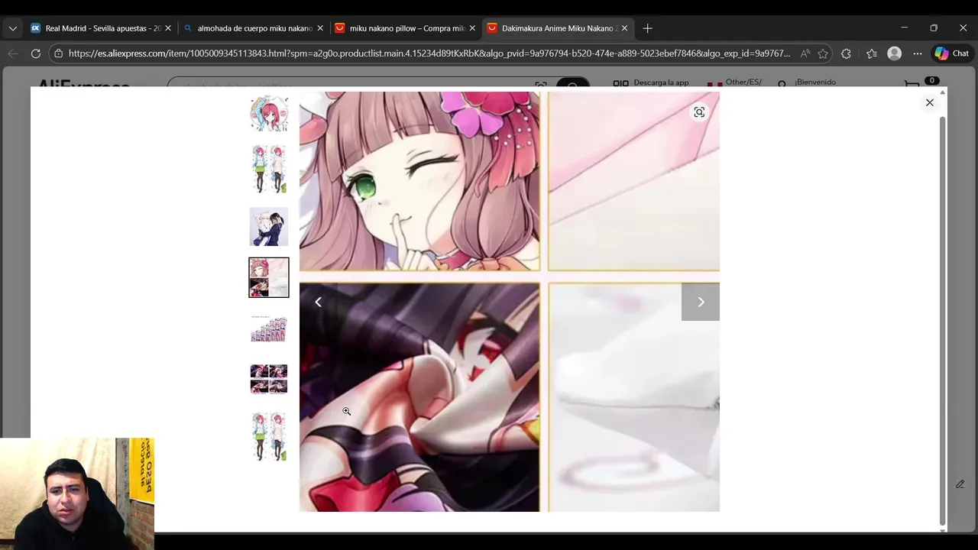
Task: Open the browser profile avatar
Action: click(x=895, y=53)
